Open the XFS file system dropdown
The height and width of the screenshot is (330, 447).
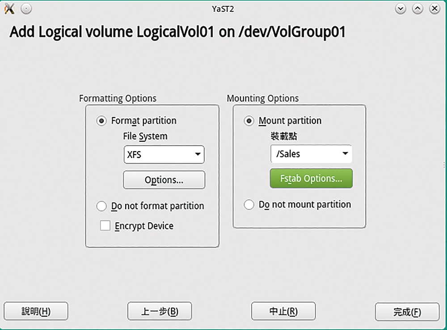coord(164,155)
